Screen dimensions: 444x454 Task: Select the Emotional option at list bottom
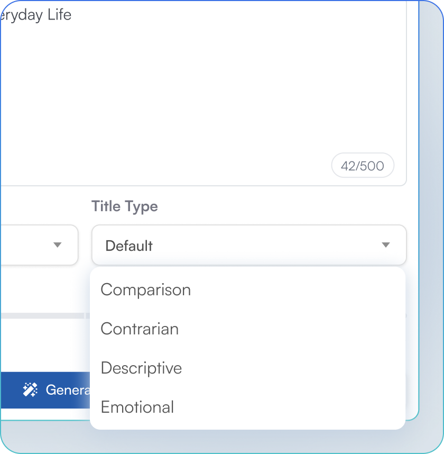[137, 407]
